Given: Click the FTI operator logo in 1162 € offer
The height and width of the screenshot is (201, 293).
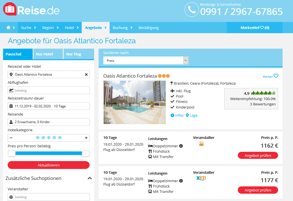Looking at the screenshot, I should pyautogui.click(x=201, y=144).
